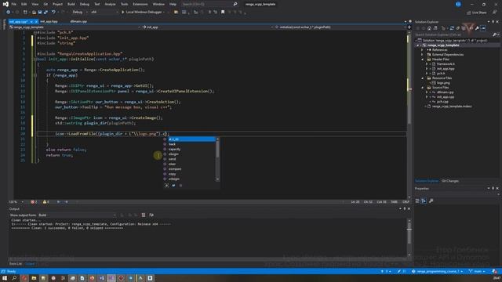Click the Solution Explorer Properties wrench icon

coord(477,28)
